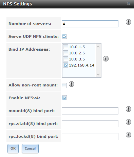Viewport: 134px width, 157px height.
Task: Show help info for Number of servers
Action: (129, 22)
